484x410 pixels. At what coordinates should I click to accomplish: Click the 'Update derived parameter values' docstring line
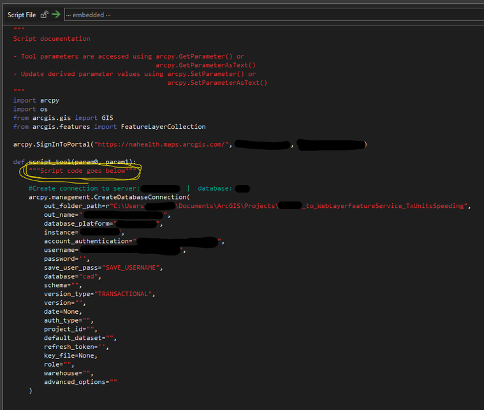pyautogui.click(x=135, y=74)
